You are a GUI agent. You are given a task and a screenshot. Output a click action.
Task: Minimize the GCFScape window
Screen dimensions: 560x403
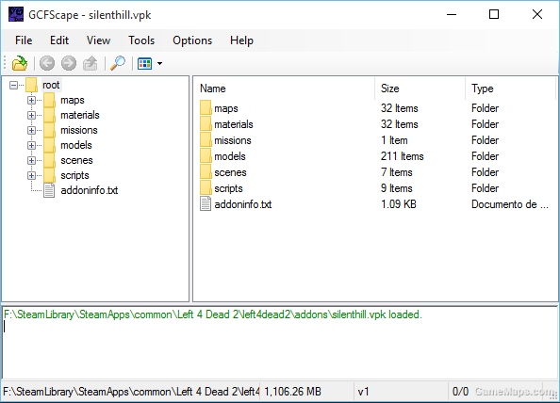(x=452, y=15)
